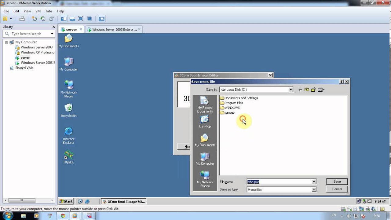Close the server tab
391x220 pixels.
click(81, 29)
